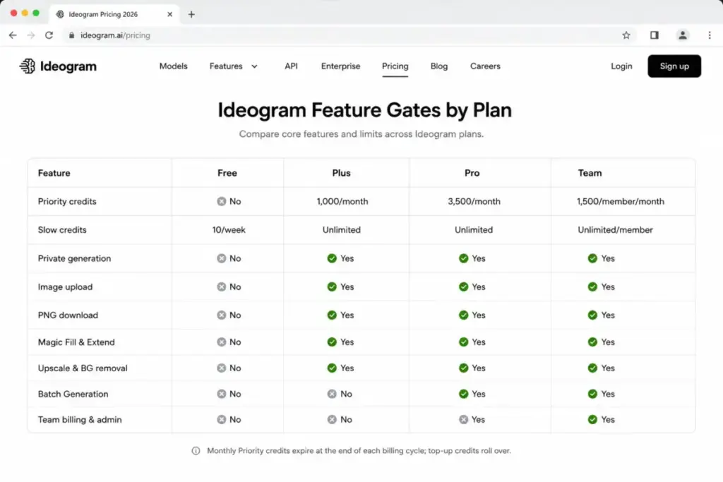Close the Ideogram Pricing 2026 tab

click(x=169, y=14)
